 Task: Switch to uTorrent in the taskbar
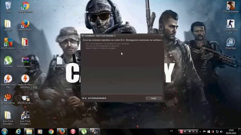click(x=84, y=132)
